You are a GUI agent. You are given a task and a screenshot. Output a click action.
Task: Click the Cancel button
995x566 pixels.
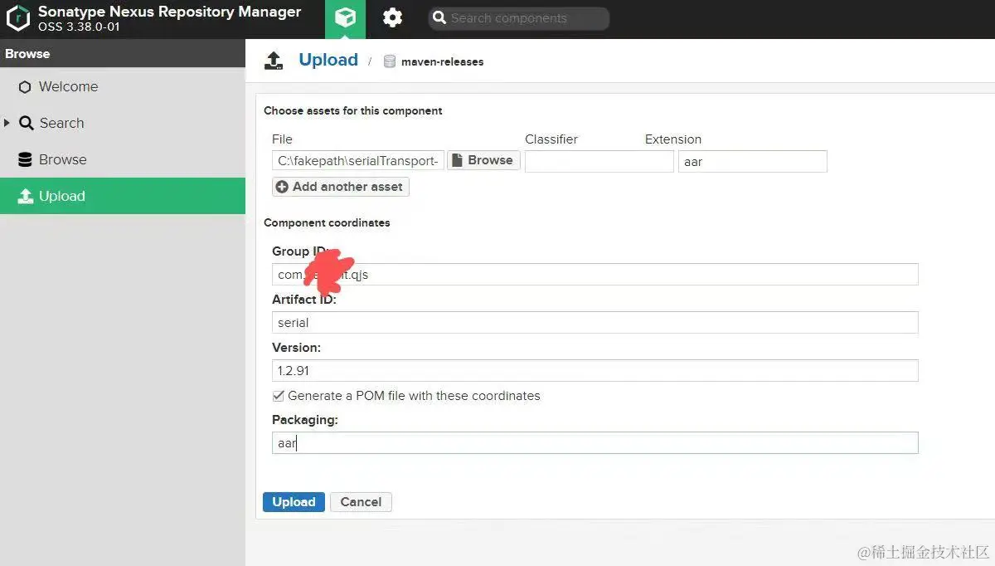(361, 502)
